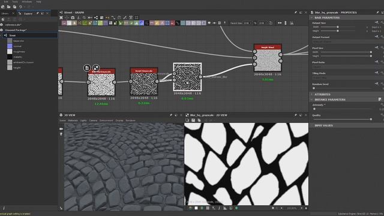Open the Parent Size width dropdown
The height and width of the screenshot is (216, 384).
pyautogui.click(x=248, y=23)
